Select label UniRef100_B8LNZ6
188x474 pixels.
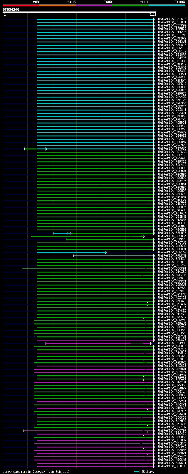[172, 233]
